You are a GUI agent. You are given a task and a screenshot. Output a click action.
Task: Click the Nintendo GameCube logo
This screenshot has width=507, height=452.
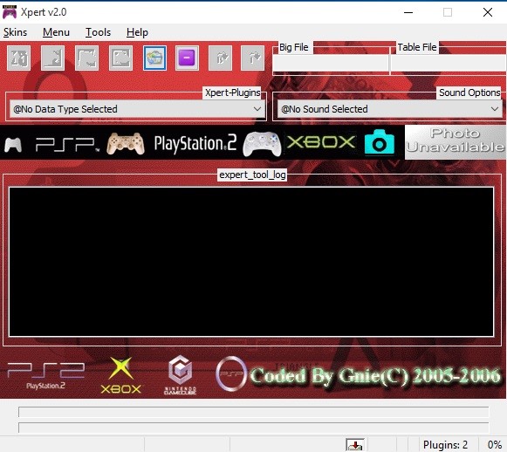tap(180, 374)
